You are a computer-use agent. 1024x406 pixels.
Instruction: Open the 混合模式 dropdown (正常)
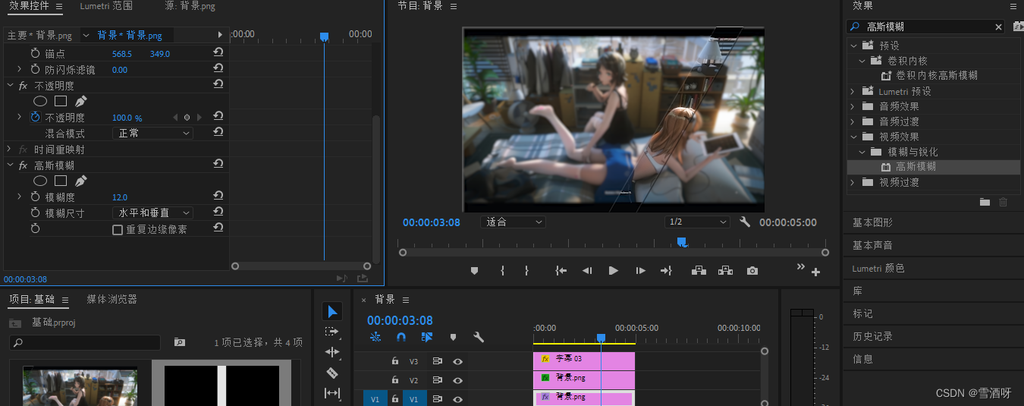[152, 133]
